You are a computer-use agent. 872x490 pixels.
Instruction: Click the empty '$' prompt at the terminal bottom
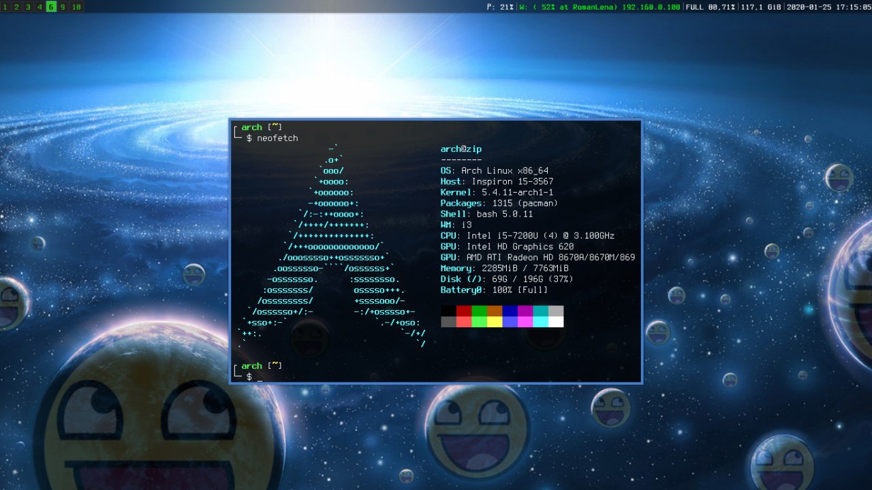(249, 376)
